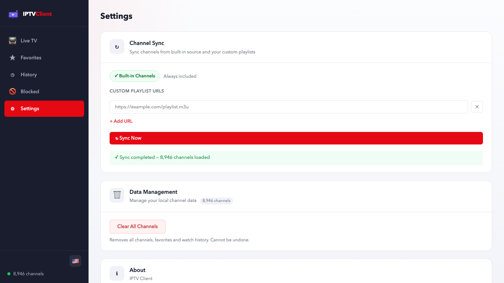The image size is (504, 283).
Task: Click the Built-in Channels badge
Action: 135,76
